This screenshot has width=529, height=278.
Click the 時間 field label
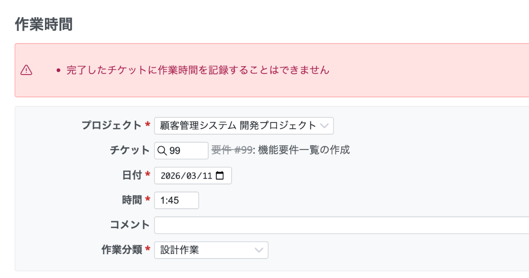(131, 200)
